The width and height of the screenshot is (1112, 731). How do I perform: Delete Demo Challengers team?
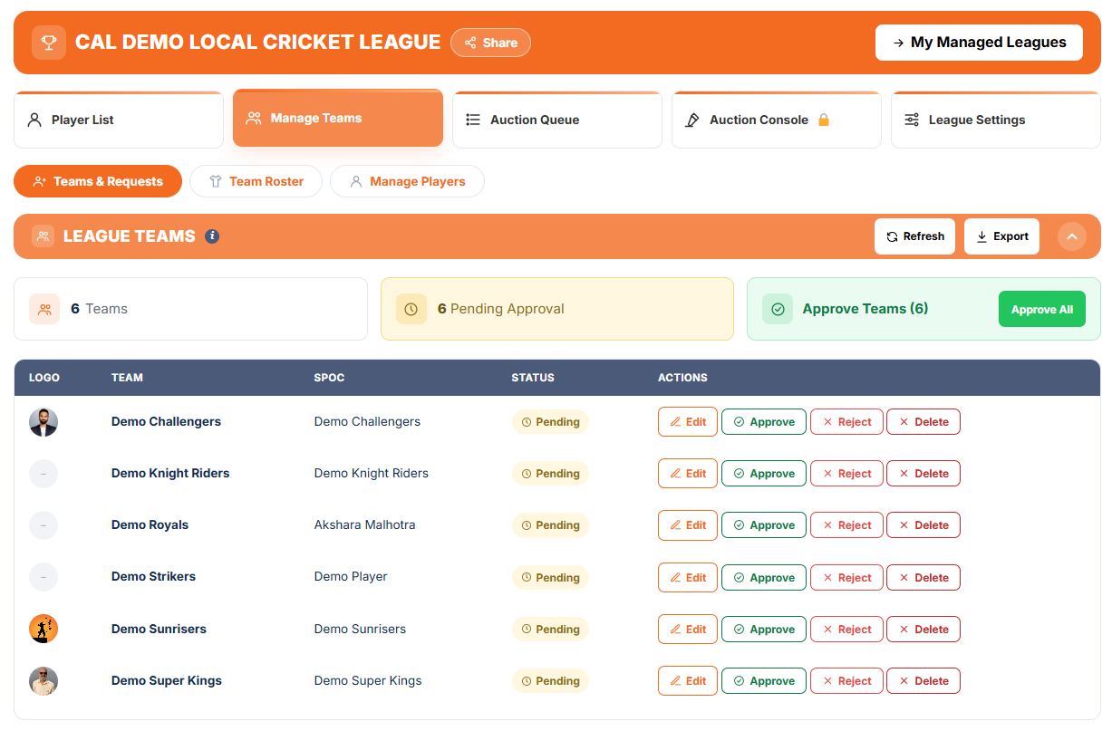[923, 422]
